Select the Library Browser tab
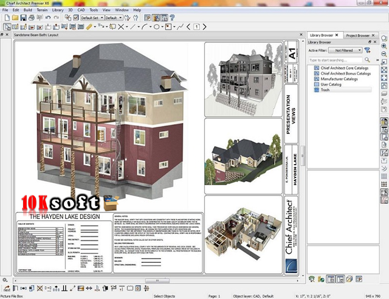 (322, 35)
